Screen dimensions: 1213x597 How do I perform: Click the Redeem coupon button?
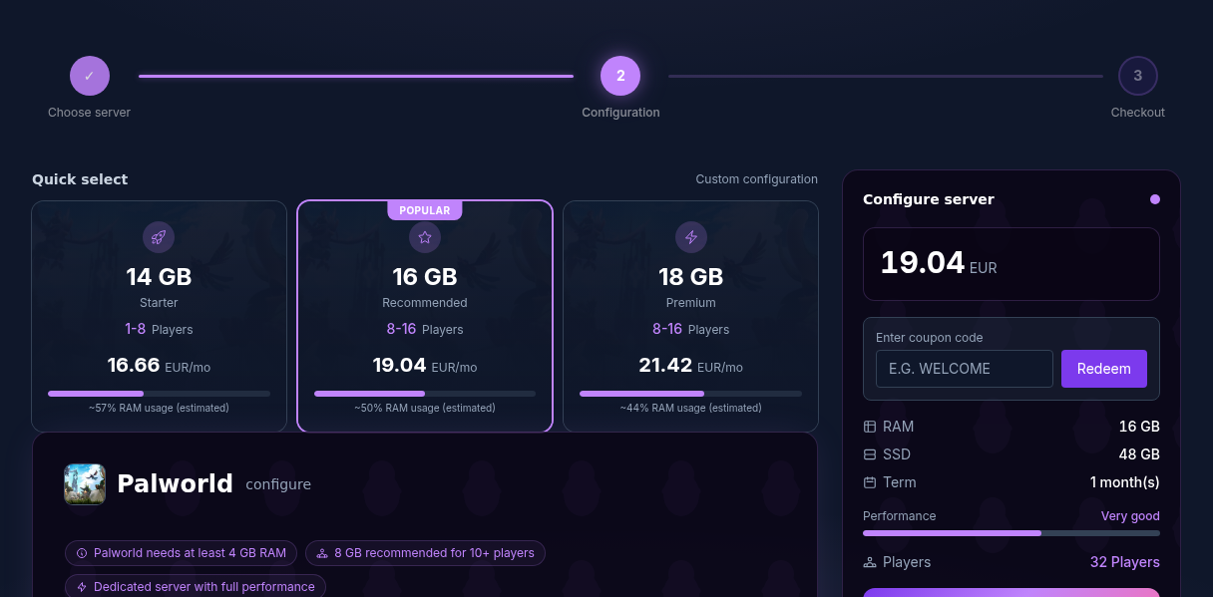tap(1104, 369)
